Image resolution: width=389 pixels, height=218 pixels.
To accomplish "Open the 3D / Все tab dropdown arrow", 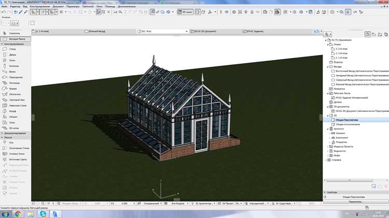I will (x=187, y=32).
